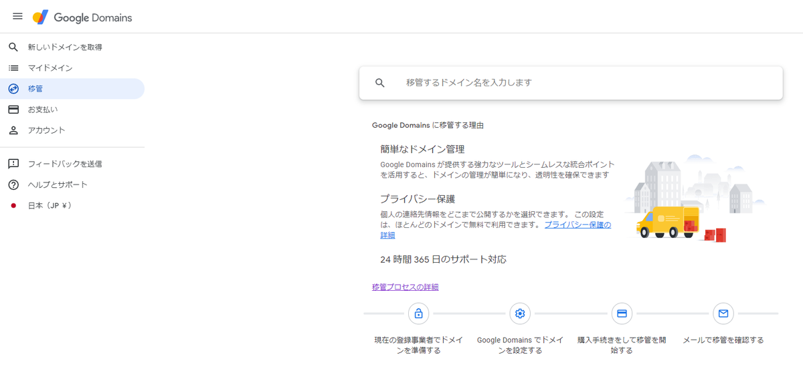Select the 移管 sidebar item
The height and width of the screenshot is (367, 803).
[72, 89]
